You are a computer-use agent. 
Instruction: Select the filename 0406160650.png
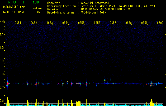13,7
